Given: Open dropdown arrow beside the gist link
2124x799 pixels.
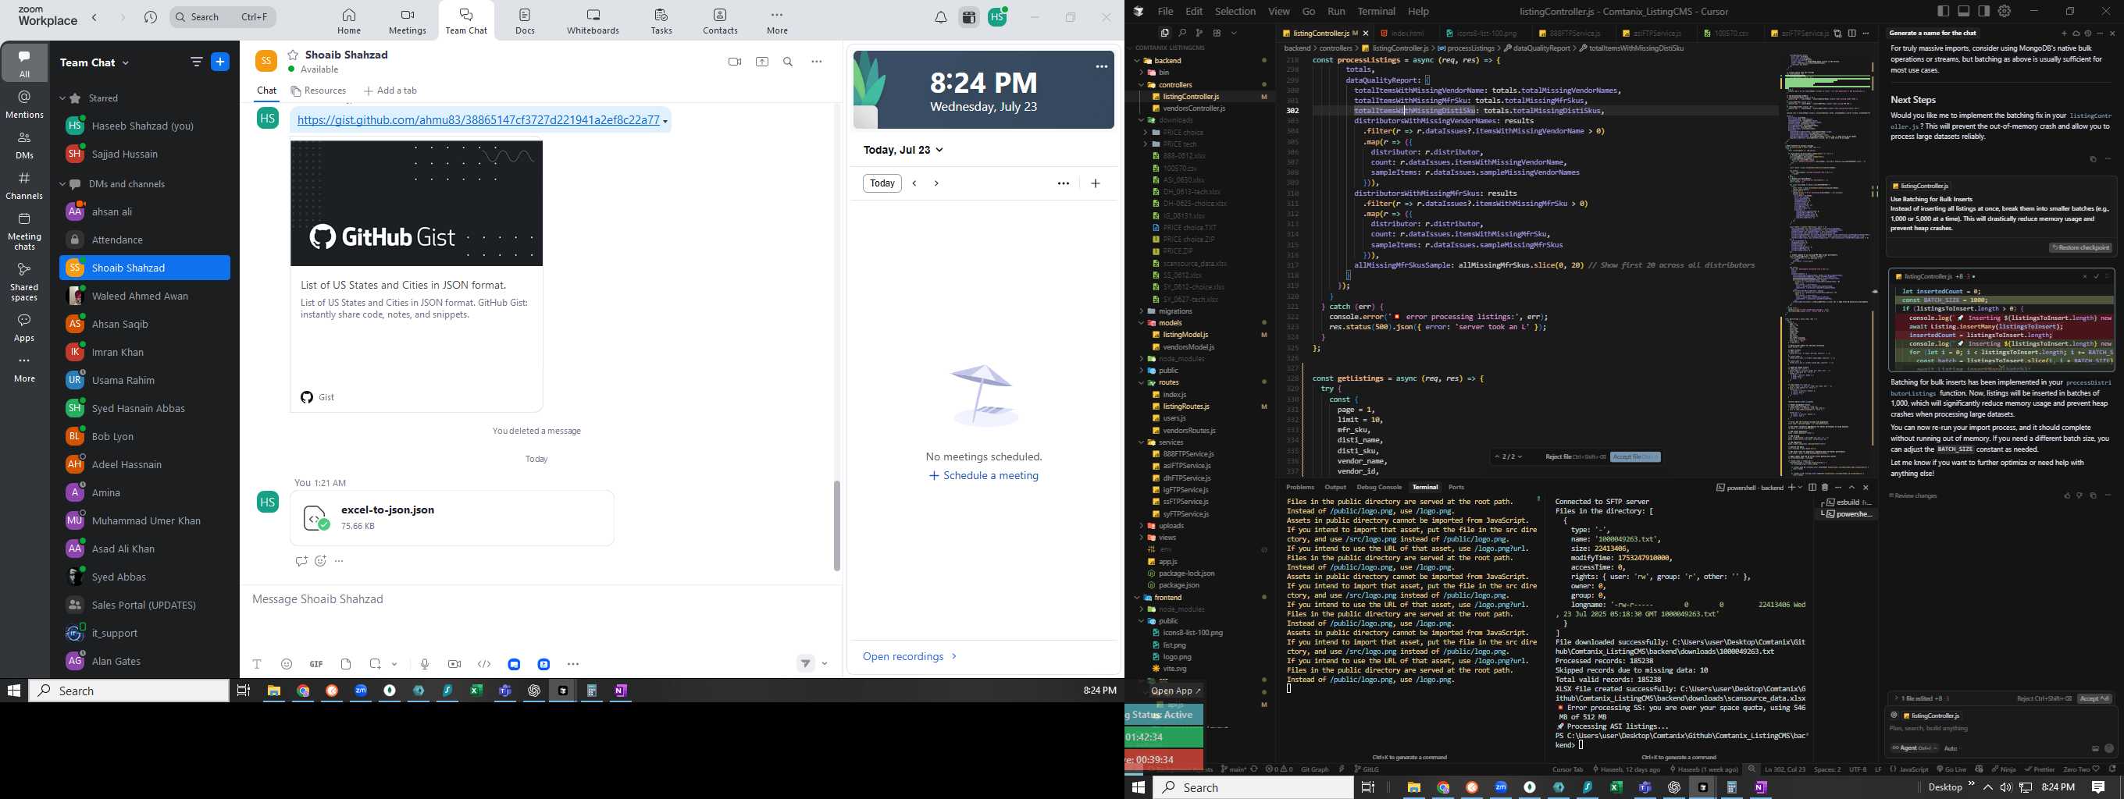Looking at the screenshot, I should [x=665, y=122].
